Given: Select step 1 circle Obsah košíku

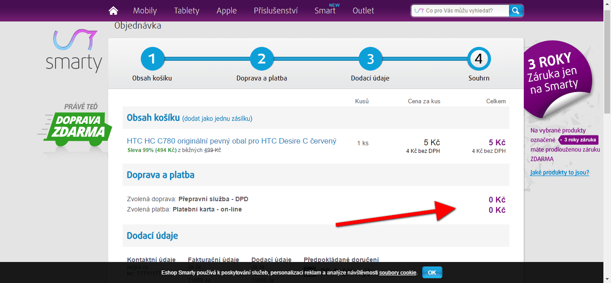Looking at the screenshot, I should (152, 59).
